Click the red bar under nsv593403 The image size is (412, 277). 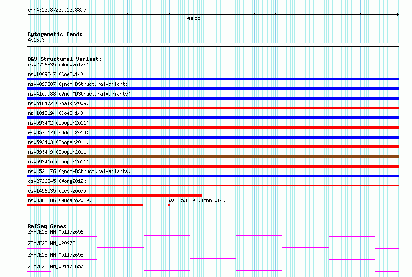(213, 147)
